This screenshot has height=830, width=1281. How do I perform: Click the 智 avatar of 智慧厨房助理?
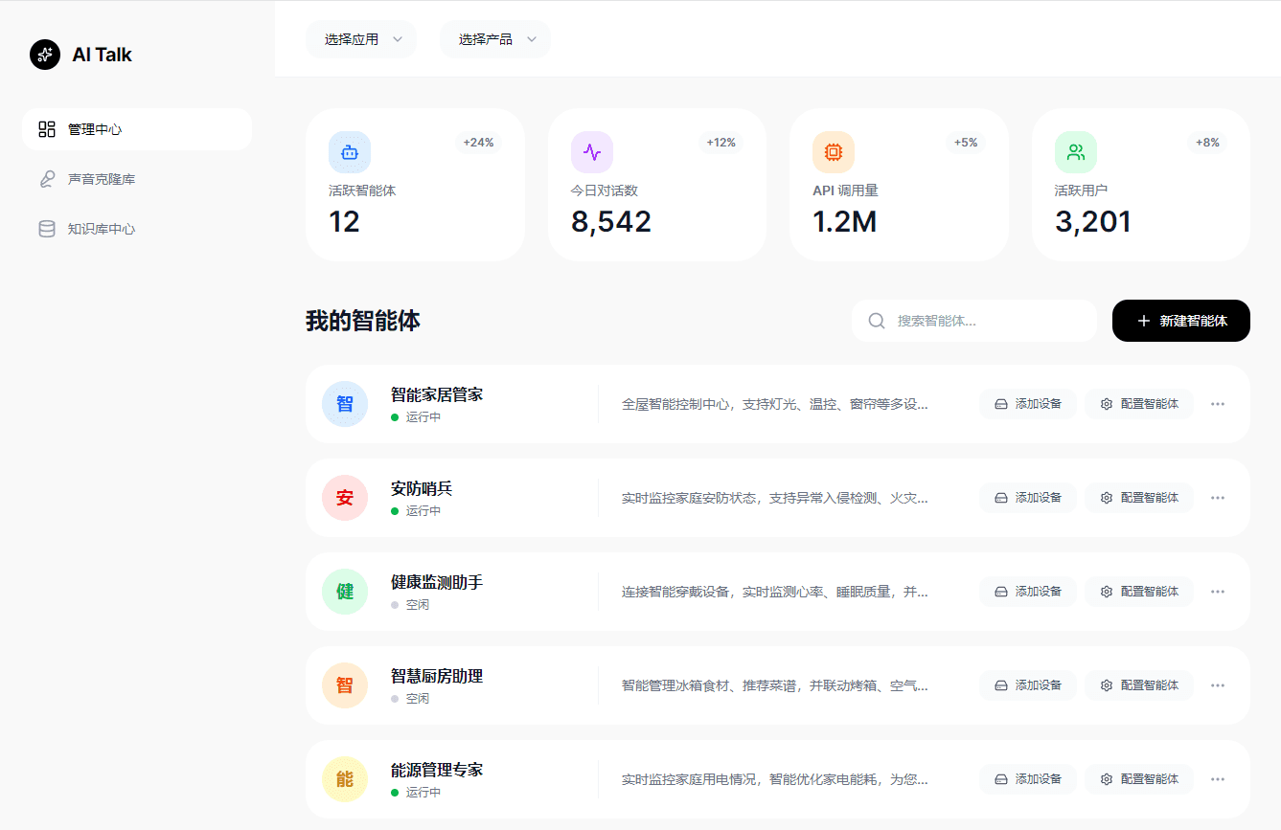click(x=345, y=684)
